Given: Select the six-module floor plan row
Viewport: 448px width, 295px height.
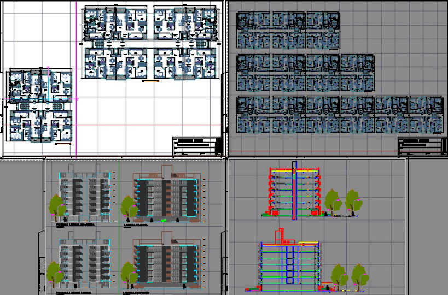Looking at the screenshot, I should tap(340, 115).
